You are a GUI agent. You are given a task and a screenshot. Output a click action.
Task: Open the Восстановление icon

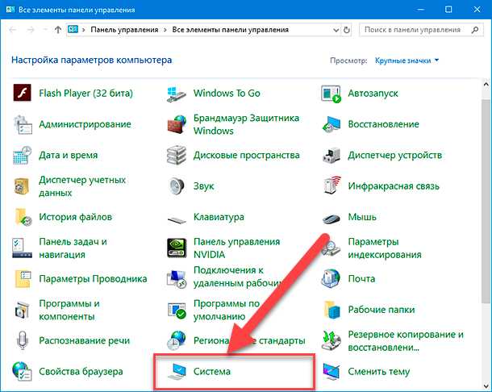331,124
